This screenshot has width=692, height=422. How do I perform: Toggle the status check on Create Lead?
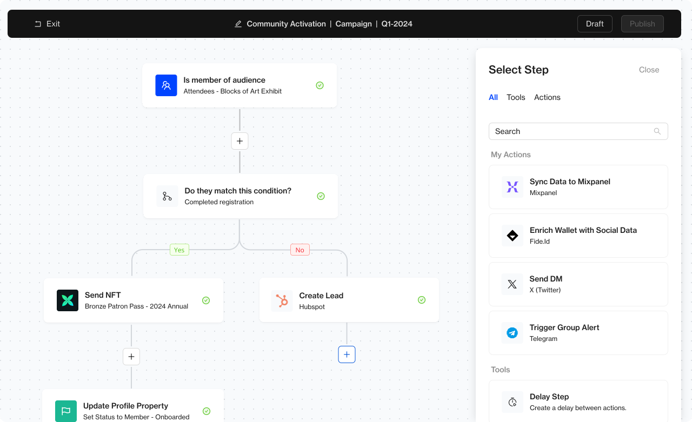(422, 299)
